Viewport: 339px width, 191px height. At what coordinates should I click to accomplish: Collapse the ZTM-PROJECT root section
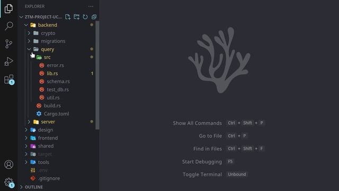[x=21, y=17]
